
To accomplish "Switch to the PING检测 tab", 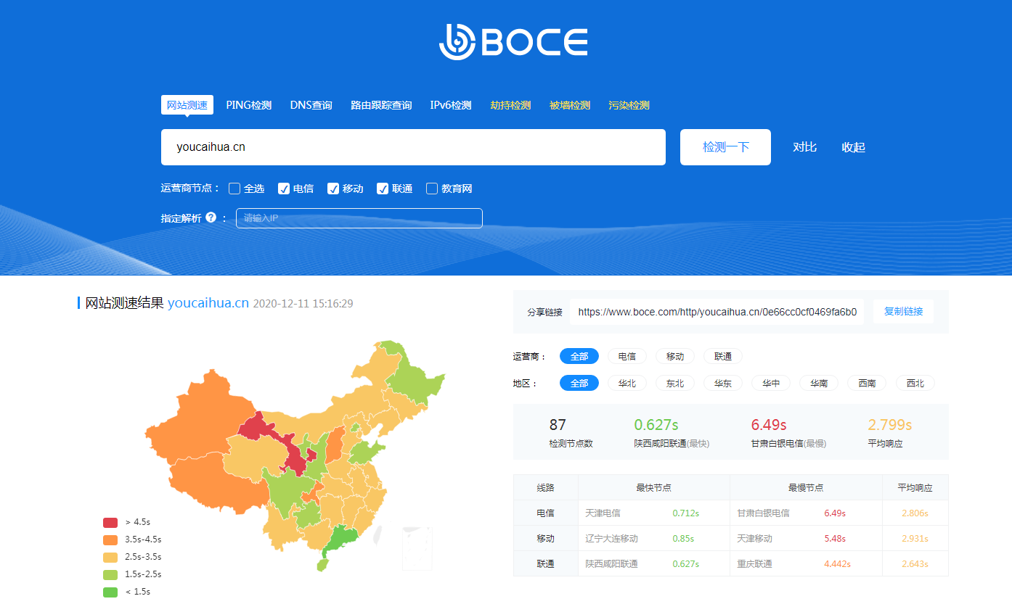I will click(x=248, y=105).
